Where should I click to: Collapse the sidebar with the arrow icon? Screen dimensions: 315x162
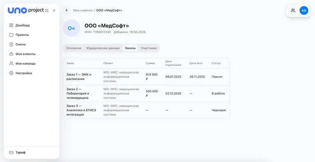pos(54,10)
